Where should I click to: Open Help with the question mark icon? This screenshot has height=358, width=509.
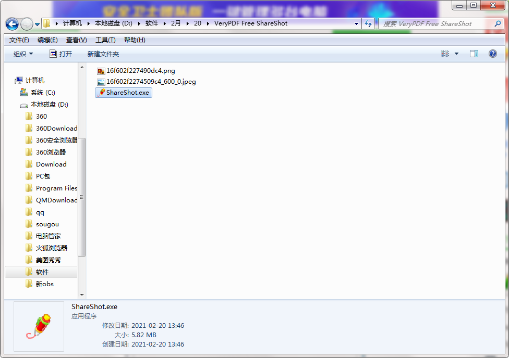pos(492,54)
